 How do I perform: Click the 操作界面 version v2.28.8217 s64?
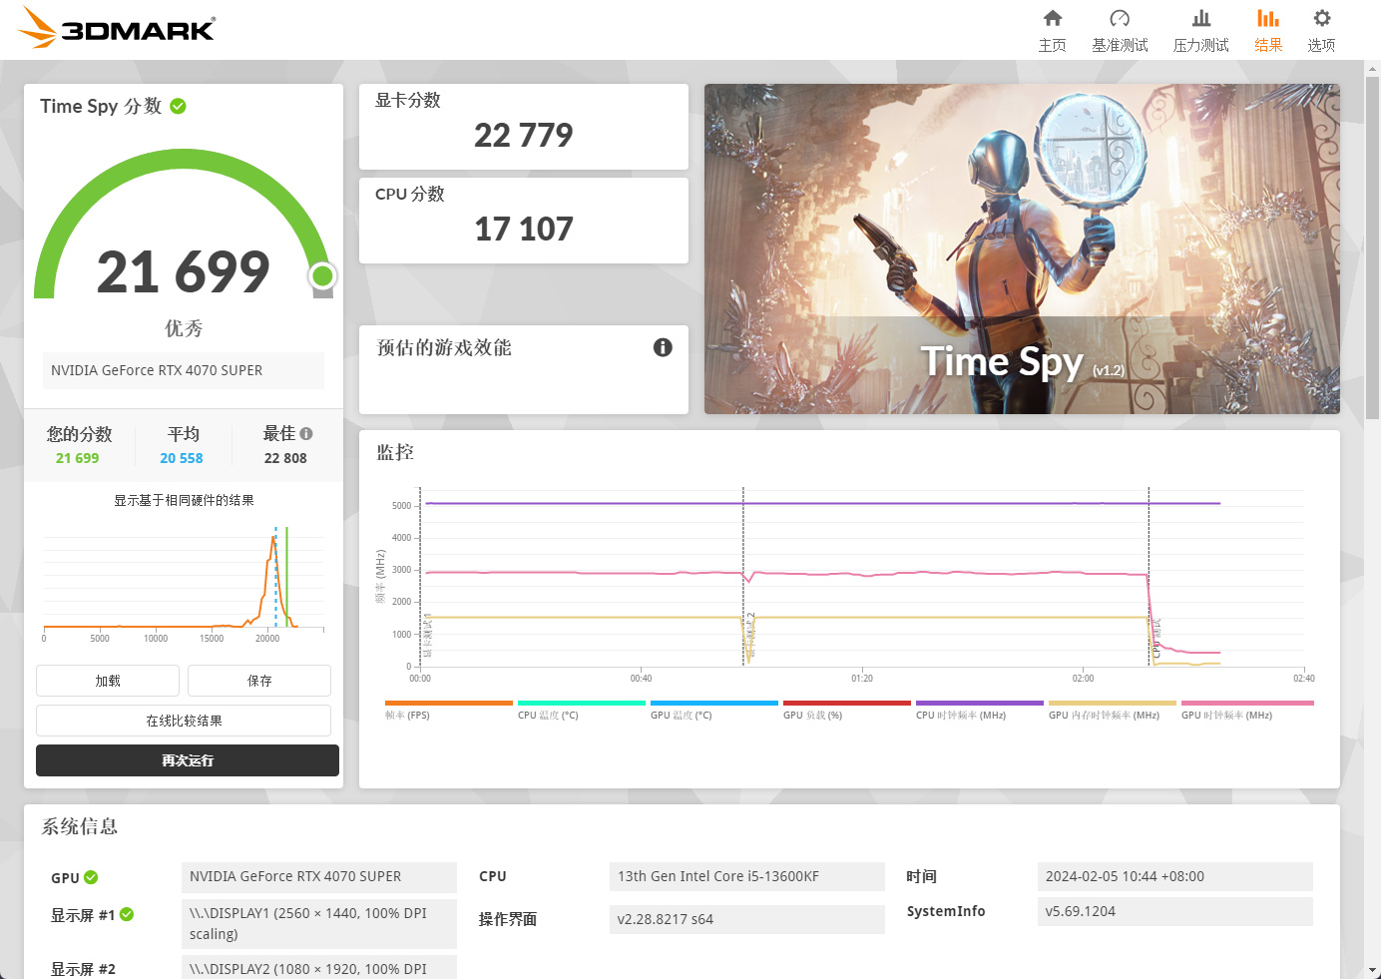click(747, 919)
